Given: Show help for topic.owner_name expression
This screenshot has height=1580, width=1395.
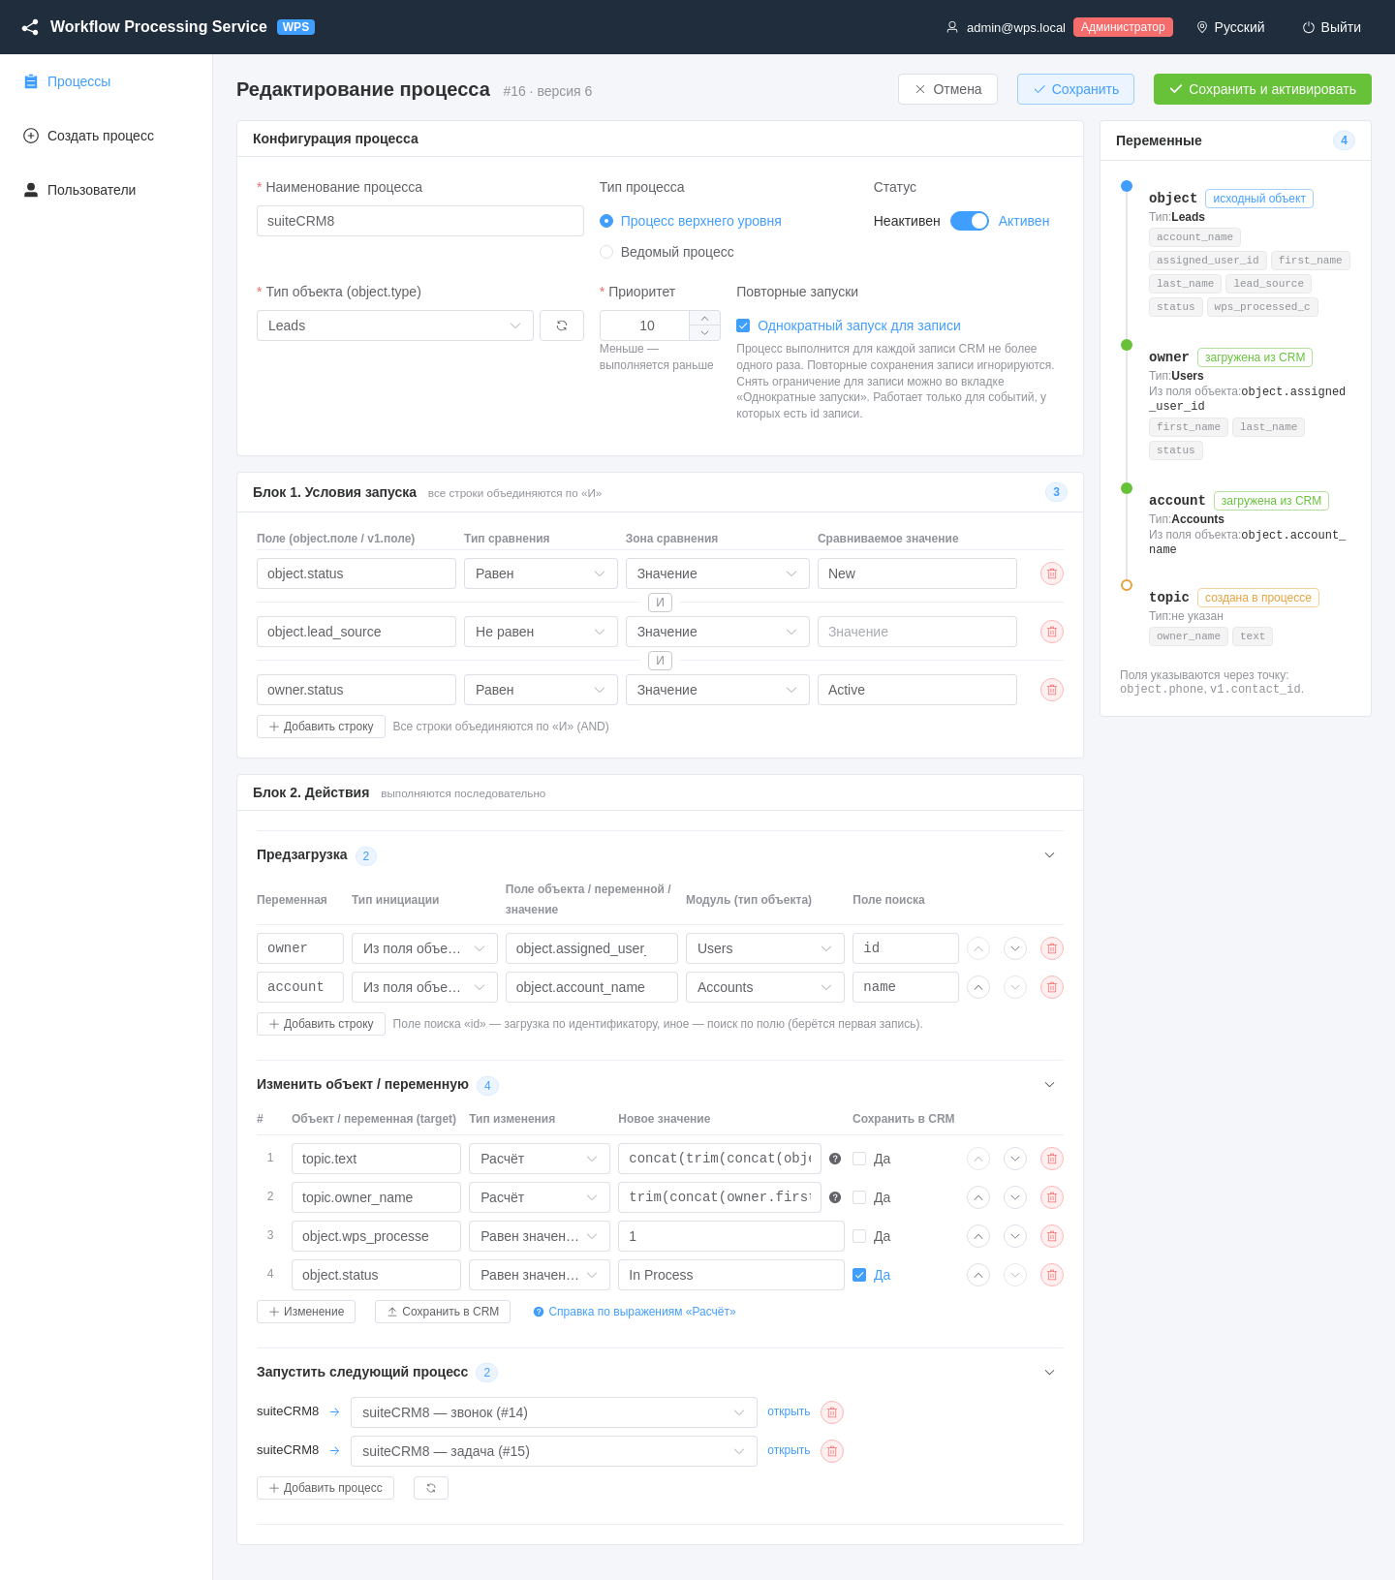Looking at the screenshot, I should tap(835, 1197).
